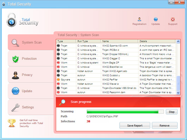187x140 pixels.
Task: Click 'Total Security : System Scan' heading
Action: tap(78, 35)
